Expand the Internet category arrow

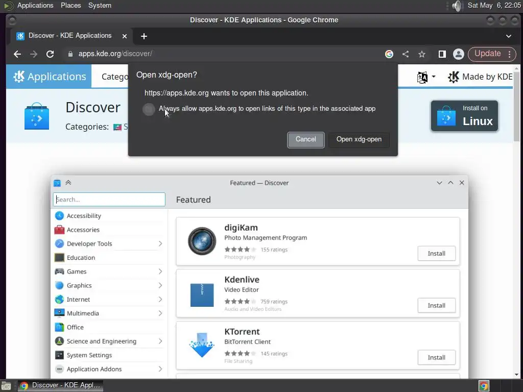(160, 299)
